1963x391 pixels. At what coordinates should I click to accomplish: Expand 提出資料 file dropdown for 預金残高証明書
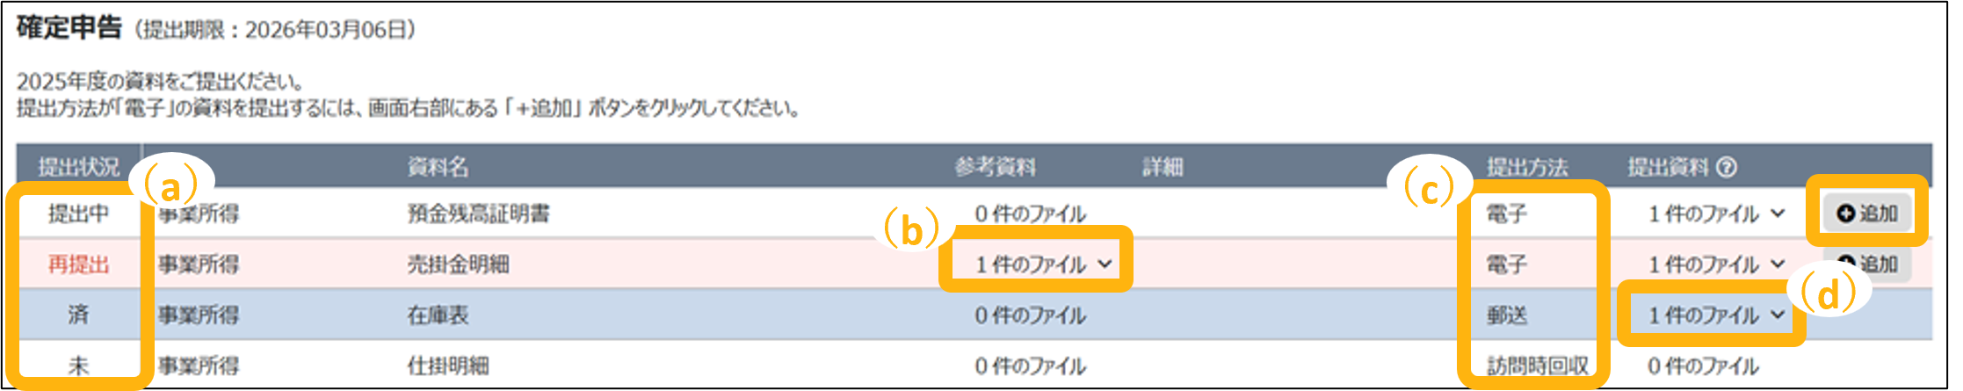(1716, 214)
